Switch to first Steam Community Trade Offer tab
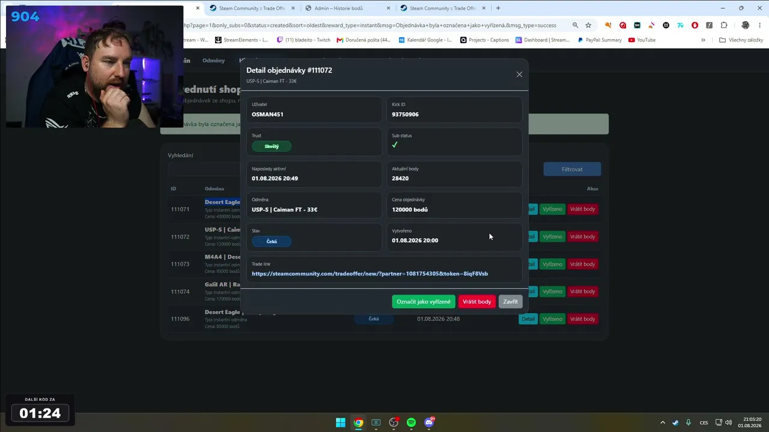769x432 pixels. pos(251,8)
